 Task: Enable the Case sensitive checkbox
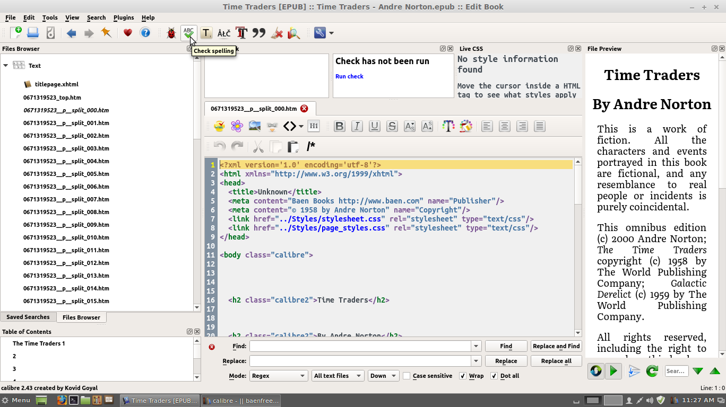[x=407, y=376]
